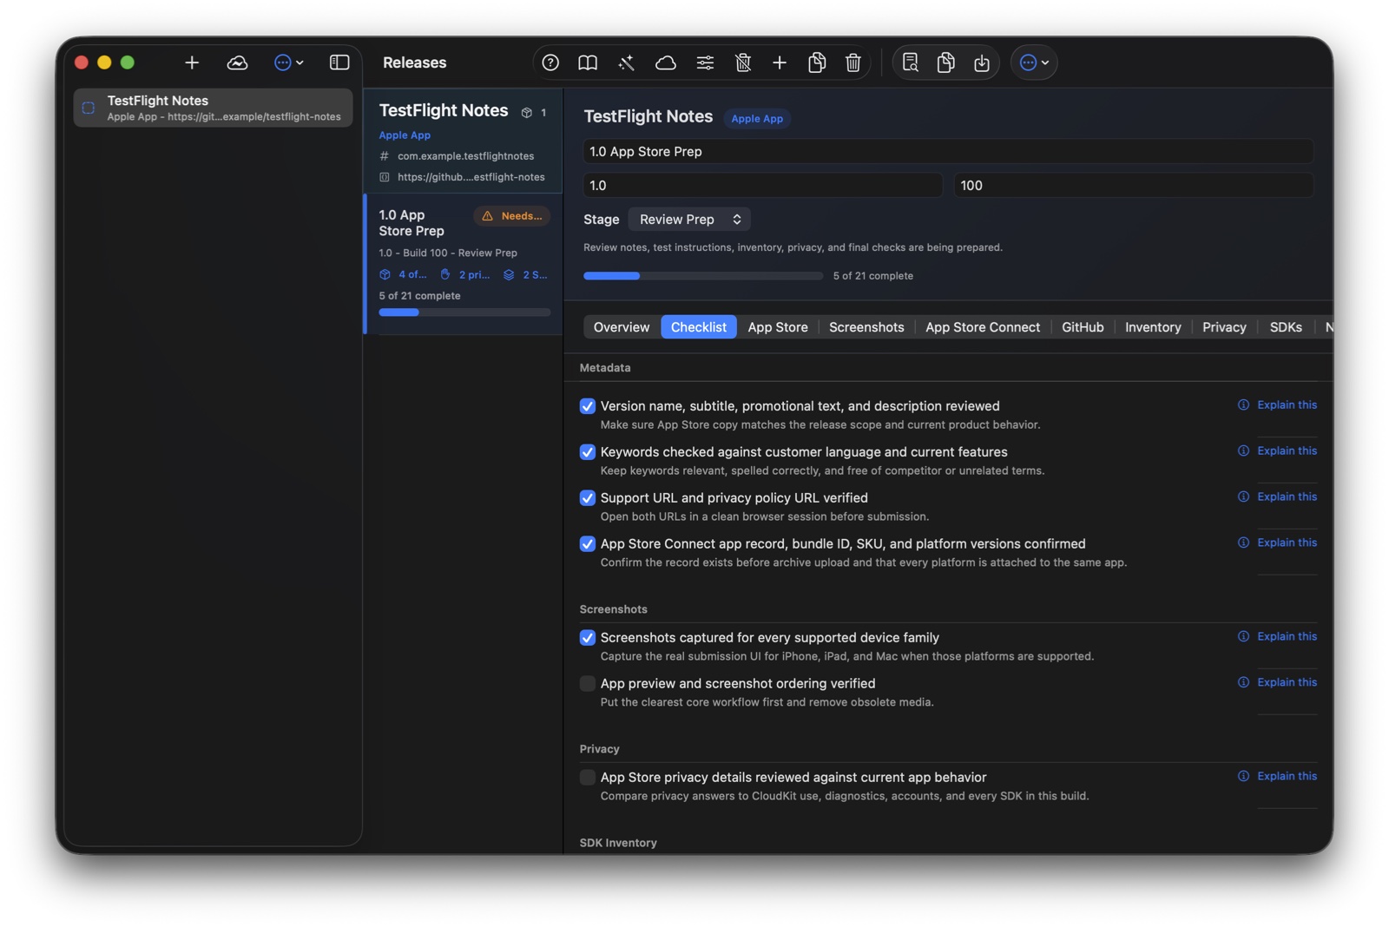
Task: Click the build number field showing 100
Action: 1134,186
